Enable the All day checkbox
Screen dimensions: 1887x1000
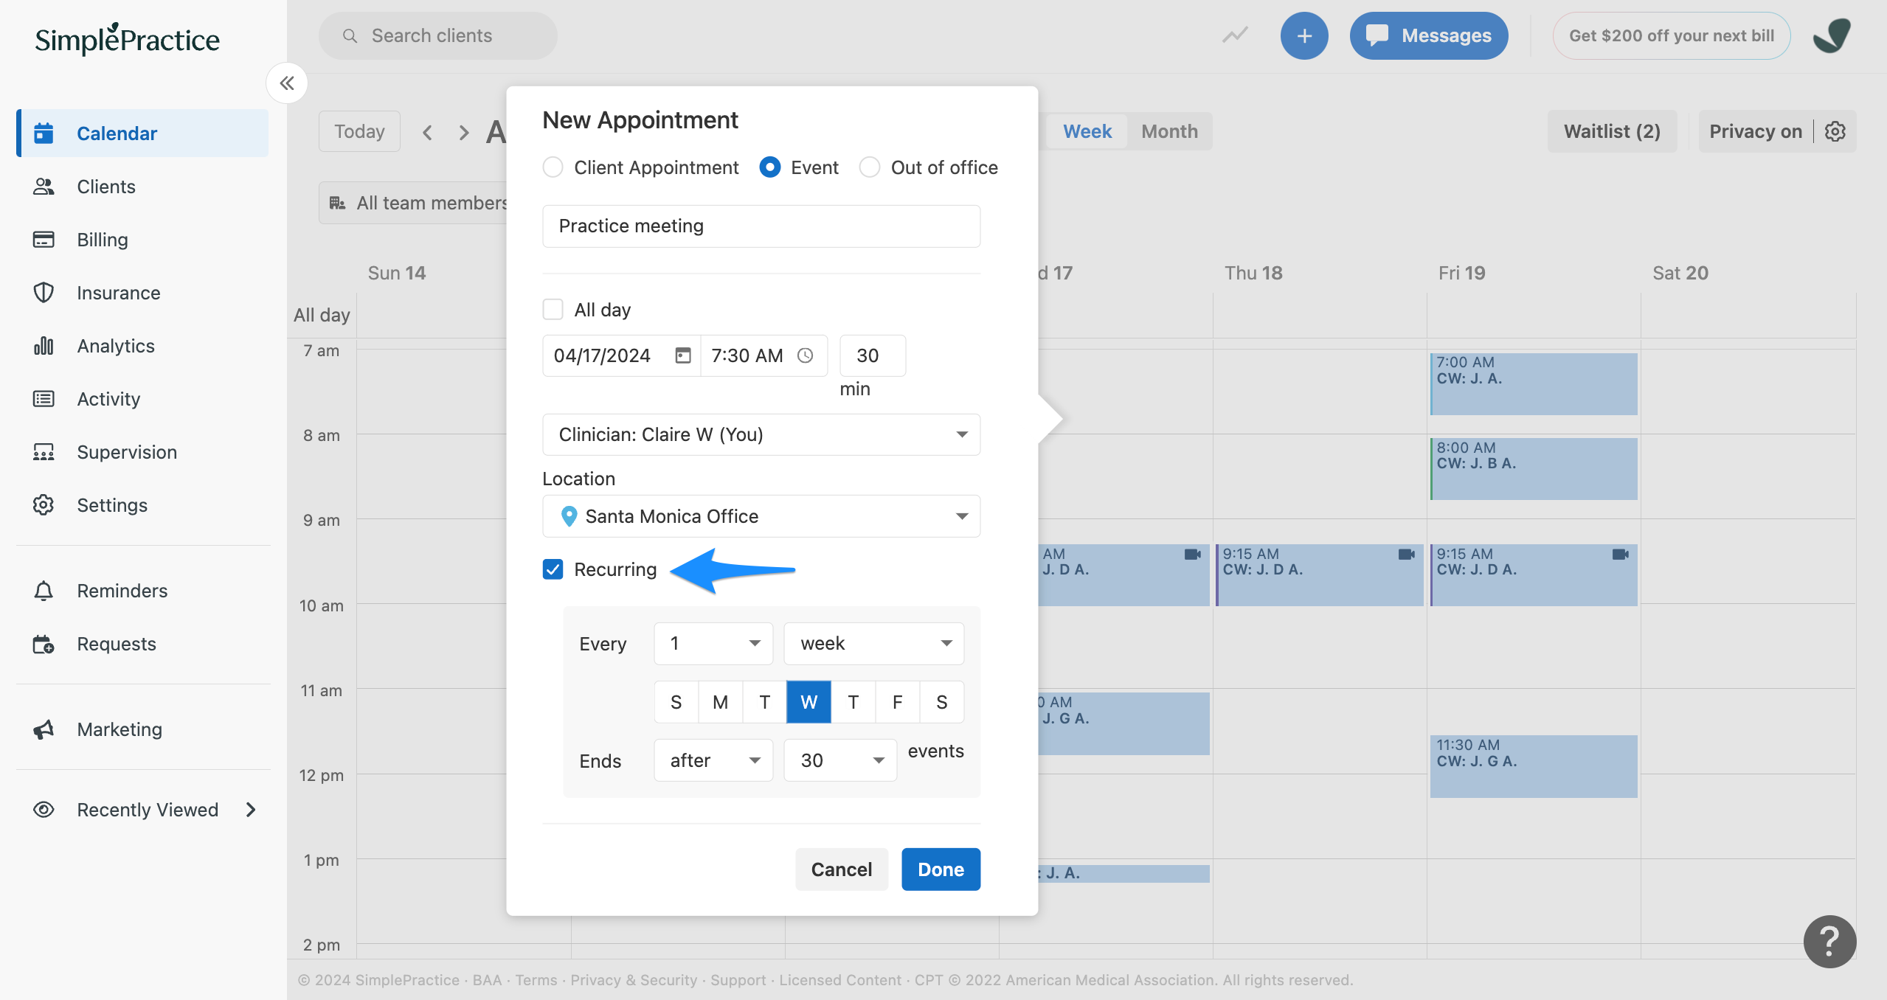(553, 310)
